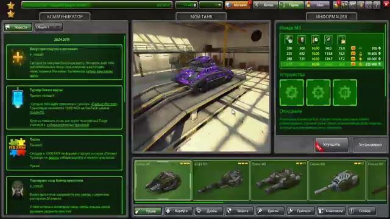This screenshot has width=390, height=219.
Task: Switch to Припасы supplies category
Action: (300, 211)
